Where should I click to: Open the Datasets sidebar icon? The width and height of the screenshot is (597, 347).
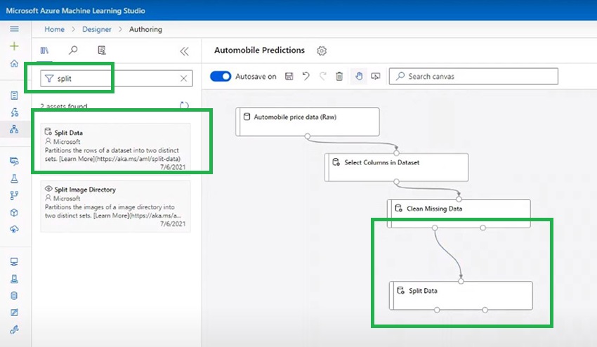click(14, 162)
